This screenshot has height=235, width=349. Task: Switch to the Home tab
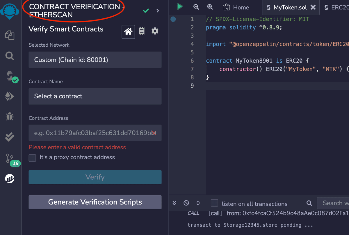pos(236,7)
